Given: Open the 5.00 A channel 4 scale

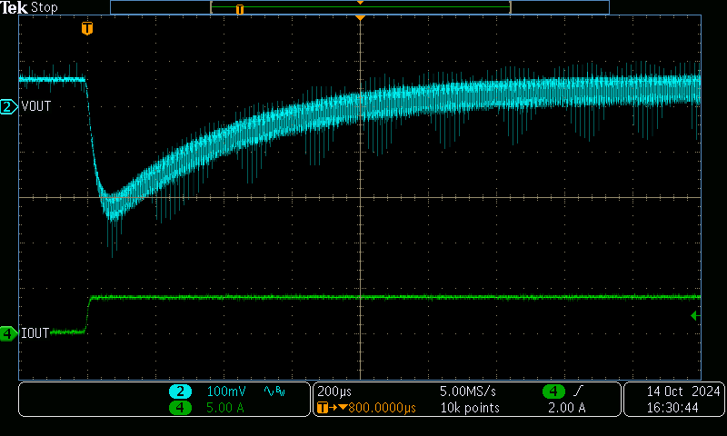Looking at the screenshot, I should (x=226, y=408).
